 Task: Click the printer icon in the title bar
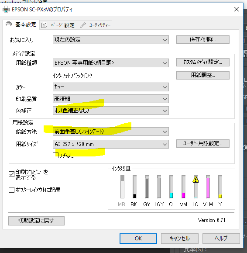click(x=6, y=9)
